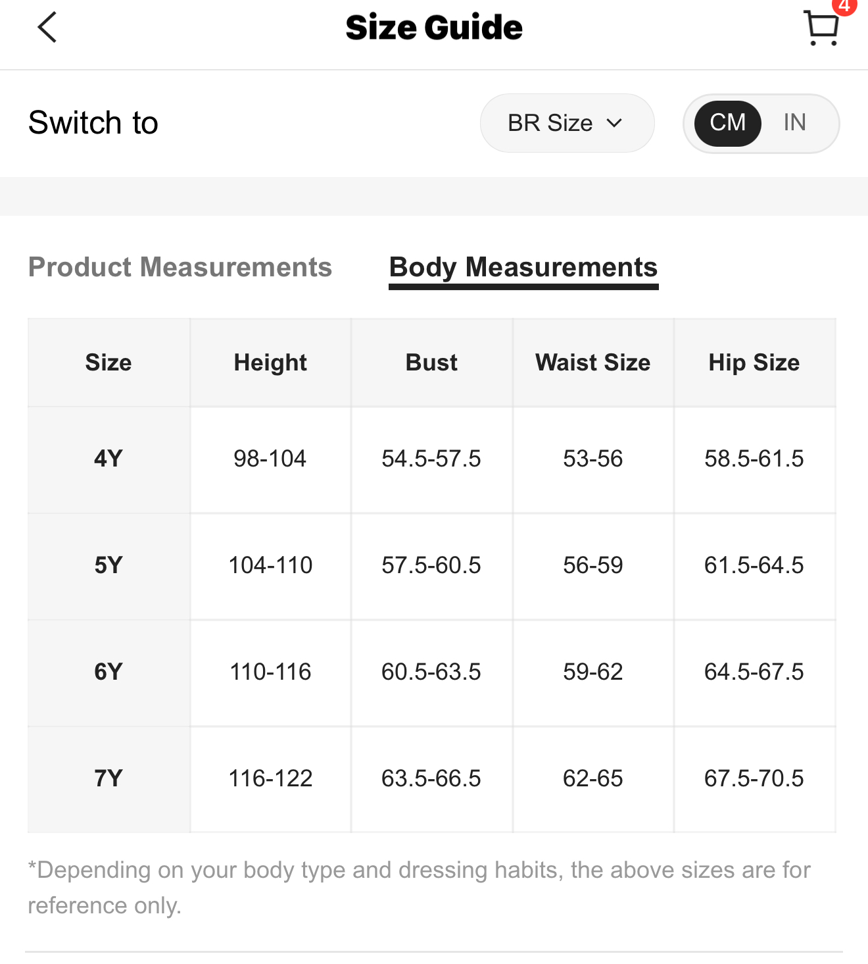
Task: Select the 5Y size row label
Action: pos(108,565)
